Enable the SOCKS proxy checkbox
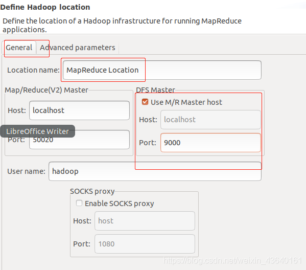306x270 pixels. coord(79,203)
